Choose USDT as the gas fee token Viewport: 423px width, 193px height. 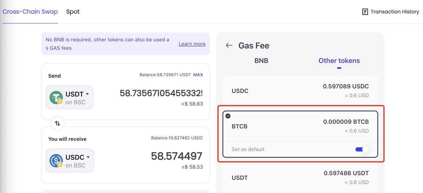[300, 178]
